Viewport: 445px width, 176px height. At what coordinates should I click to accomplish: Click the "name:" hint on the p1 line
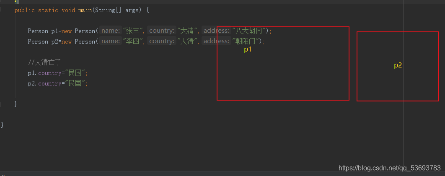[110, 31]
